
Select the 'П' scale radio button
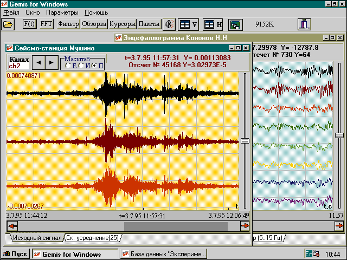tap(94, 66)
